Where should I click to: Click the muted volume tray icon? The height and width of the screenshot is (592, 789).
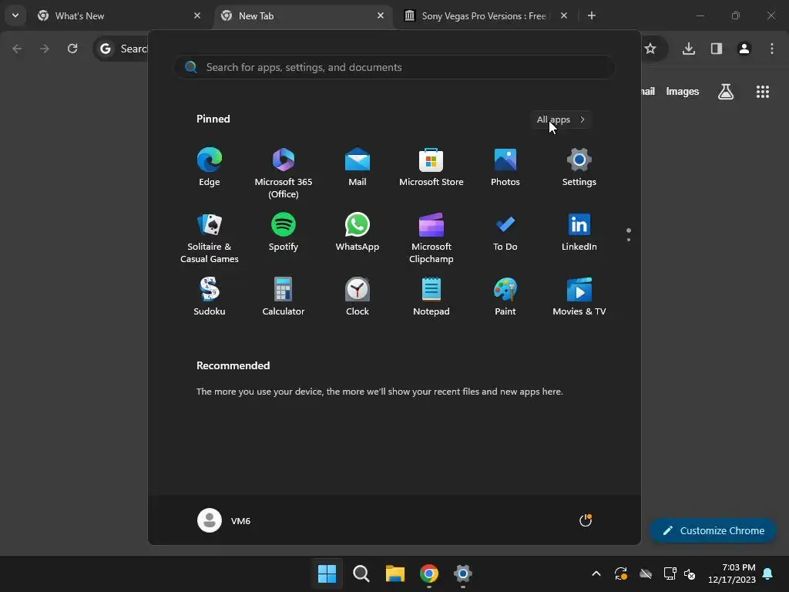pos(690,573)
